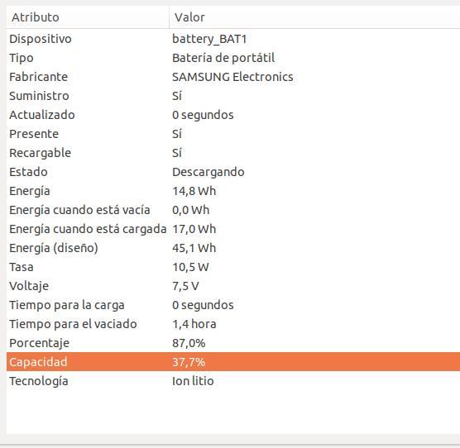460x448 pixels.
Task: Select the Fabricante SAMSUNG Electronics row
Action: pos(233,77)
